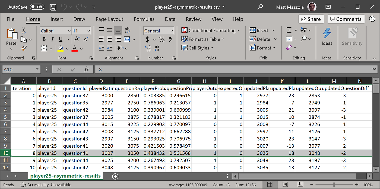Open the Page Layout tab

point(109,19)
